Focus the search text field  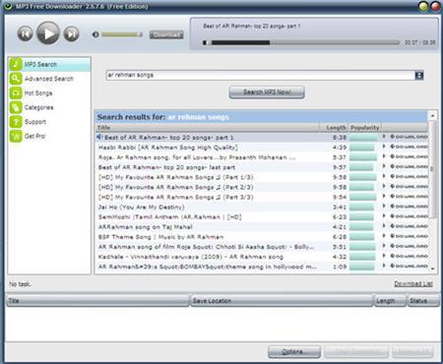[x=261, y=75]
